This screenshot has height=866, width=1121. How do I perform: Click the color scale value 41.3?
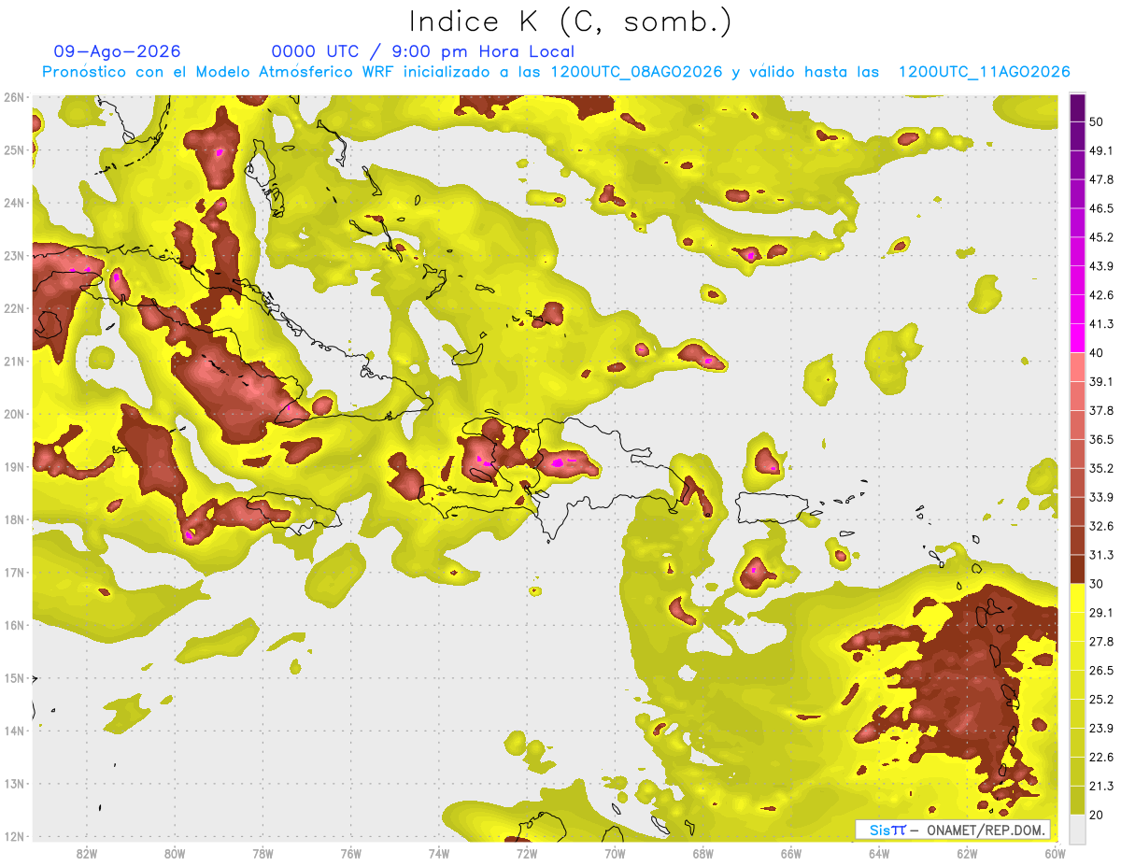click(1101, 324)
